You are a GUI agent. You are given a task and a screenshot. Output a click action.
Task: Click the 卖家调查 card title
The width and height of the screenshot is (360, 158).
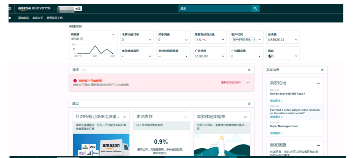click(278, 145)
